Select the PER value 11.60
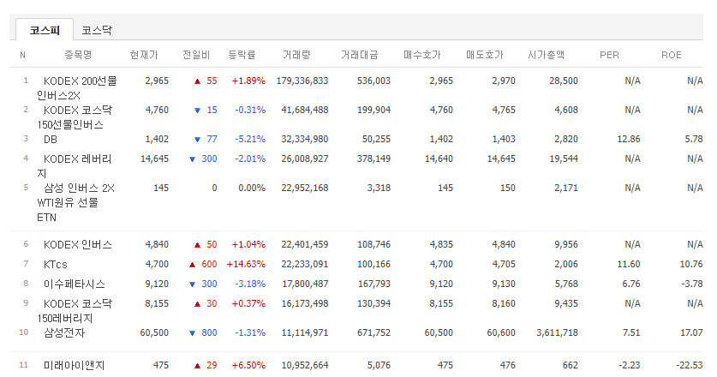 [628, 264]
